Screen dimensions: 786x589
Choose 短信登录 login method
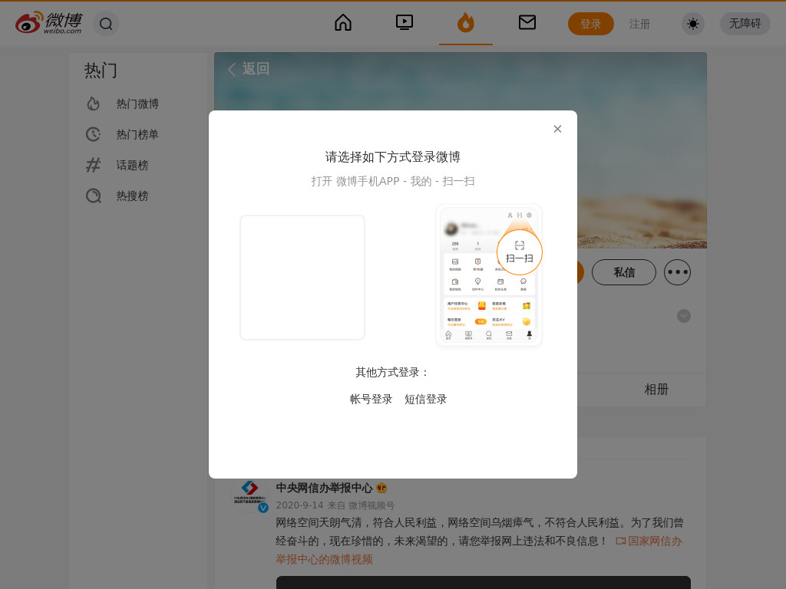(425, 399)
